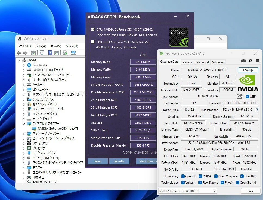Click the Update driver icon in Device Manager toolbar
Viewport: 263px width, 200px height.
tap(65, 53)
